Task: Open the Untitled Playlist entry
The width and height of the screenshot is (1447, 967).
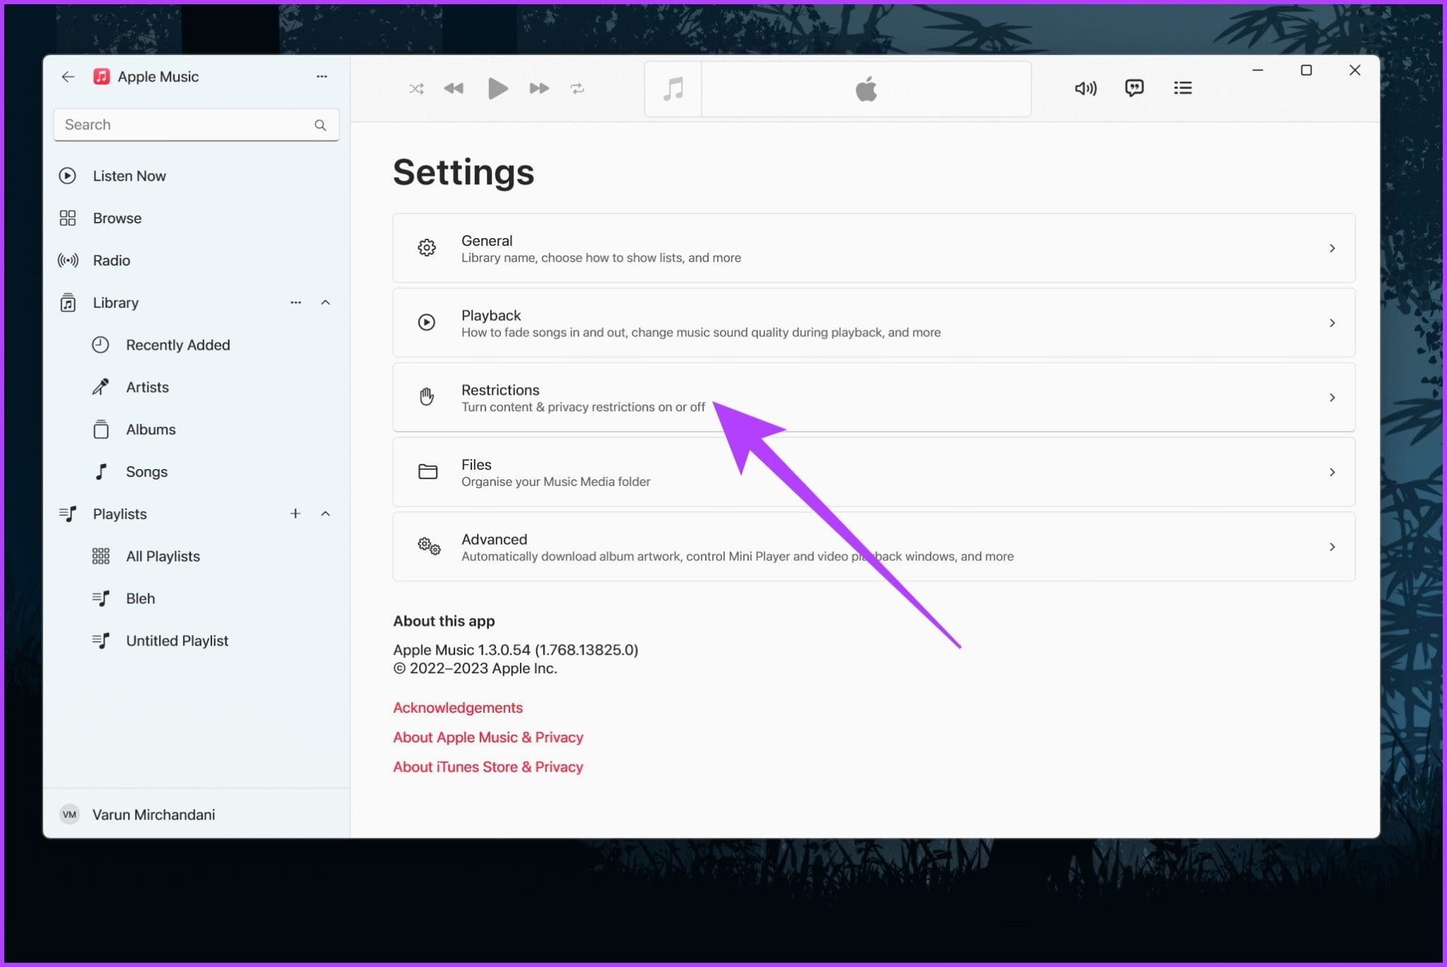Action: coord(177,640)
